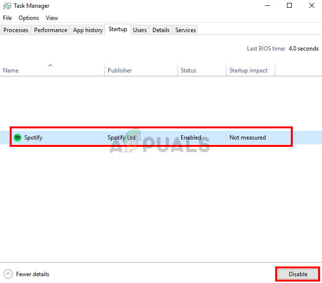Select the Spotify startup entry name
322x283 pixels.
point(33,138)
